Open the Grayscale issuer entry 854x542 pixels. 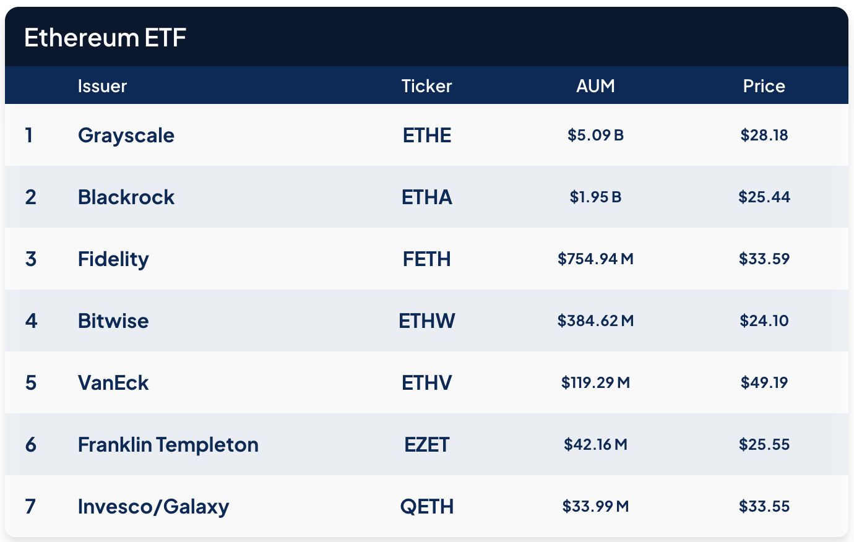click(x=126, y=135)
